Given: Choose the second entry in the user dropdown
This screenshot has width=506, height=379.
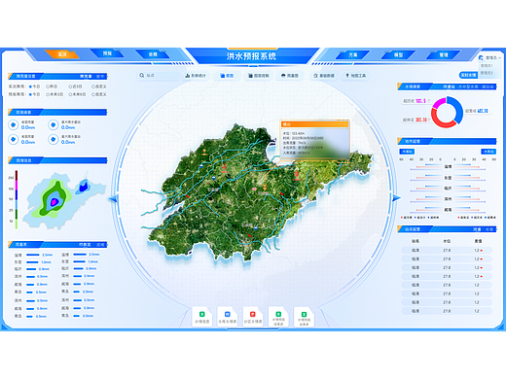Looking at the screenshot, I should [x=487, y=73].
